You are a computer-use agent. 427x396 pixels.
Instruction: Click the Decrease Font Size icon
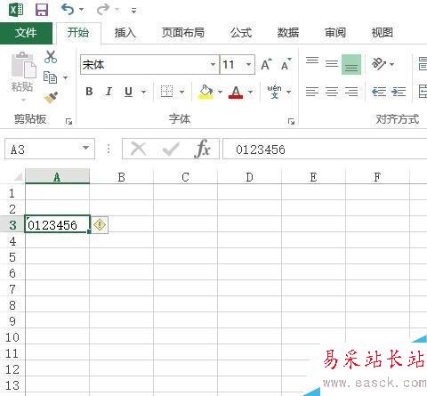(286, 64)
